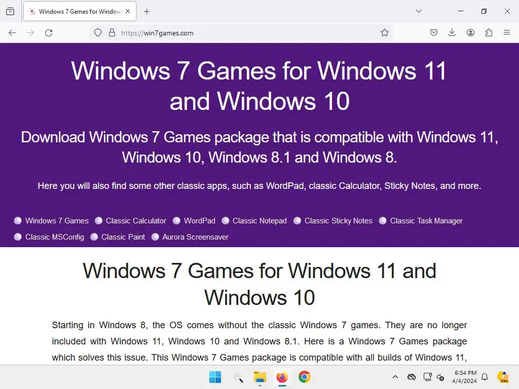Save page to Pocket
The image size is (519, 389).
pos(434,32)
